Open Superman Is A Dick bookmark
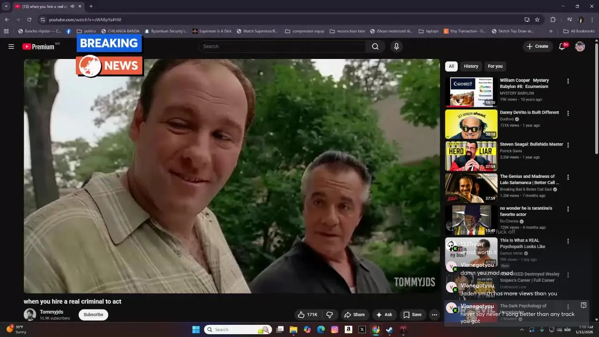The width and height of the screenshot is (599, 337). click(x=212, y=31)
